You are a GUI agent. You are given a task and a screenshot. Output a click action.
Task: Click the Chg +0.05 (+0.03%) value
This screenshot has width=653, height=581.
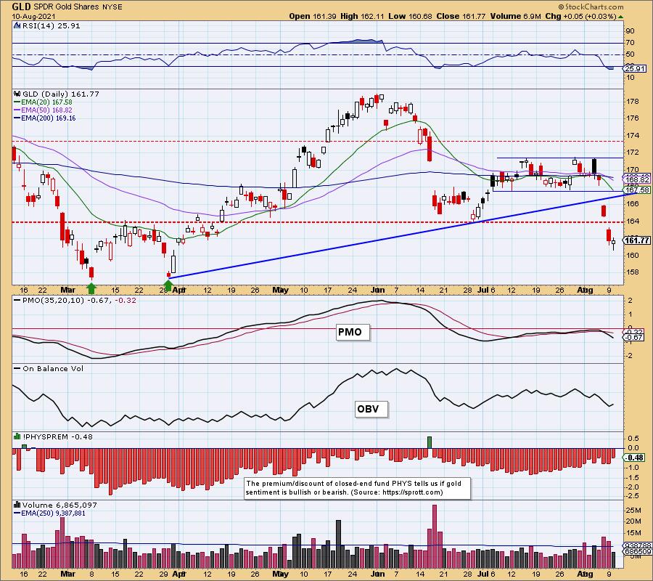tap(580, 16)
